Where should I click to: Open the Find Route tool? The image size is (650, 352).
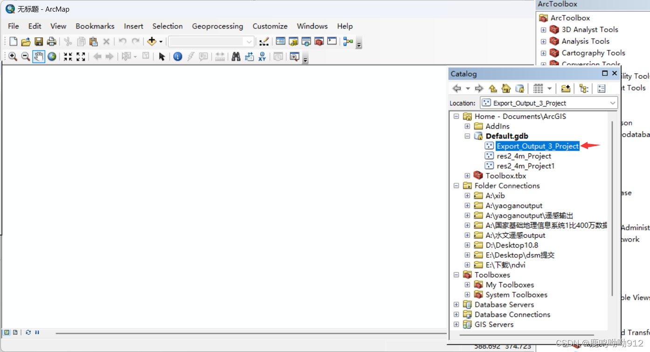(x=249, y=56)
